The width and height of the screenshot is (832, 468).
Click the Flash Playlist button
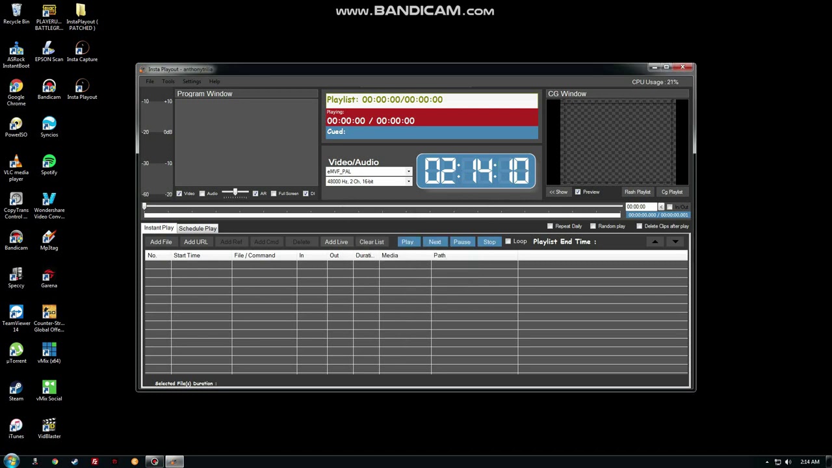point(638,192)
